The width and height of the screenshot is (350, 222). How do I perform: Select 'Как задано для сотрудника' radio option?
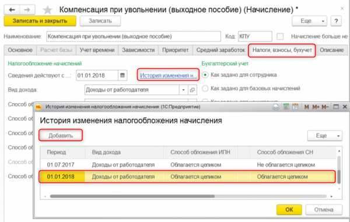tap(205, 75)
